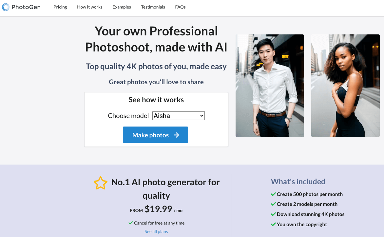Open the See all plans link
The height and width of the screenshot is (237, 384).
(x=156, y=231)
